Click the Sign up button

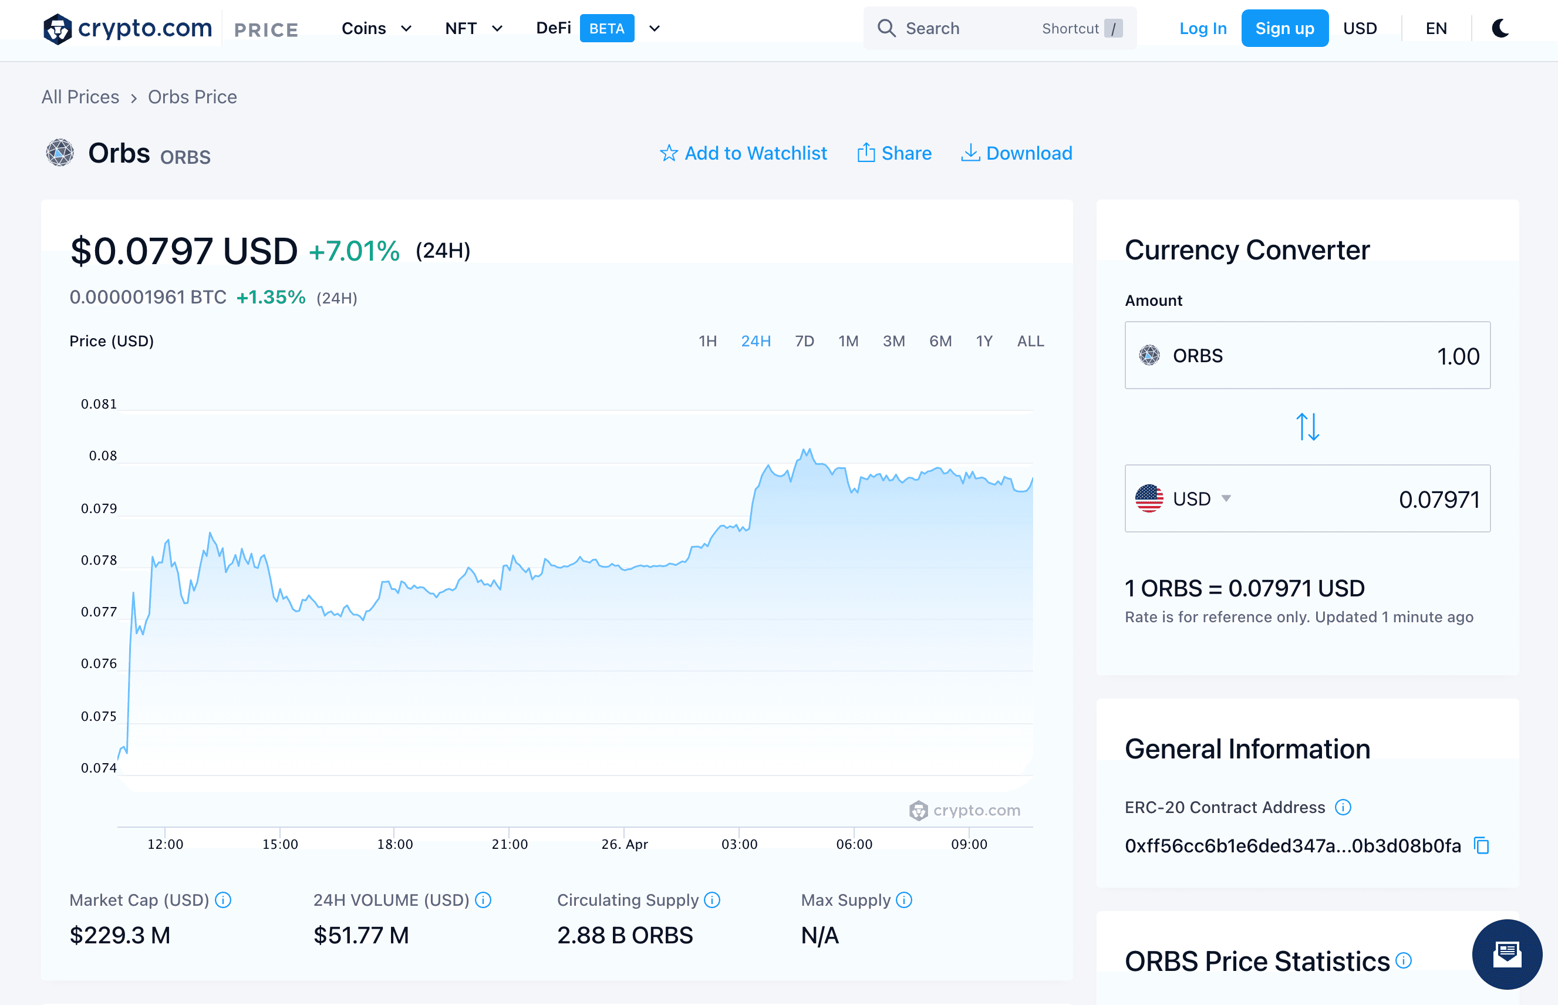1284,28
